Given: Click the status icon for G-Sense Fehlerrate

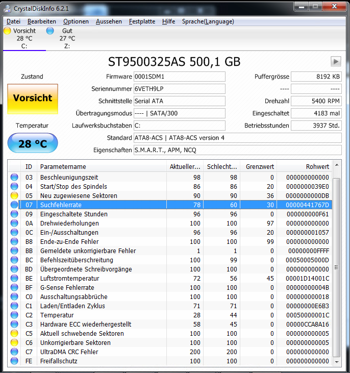Looking at the screenshot, I should click(x=14, y=287).
